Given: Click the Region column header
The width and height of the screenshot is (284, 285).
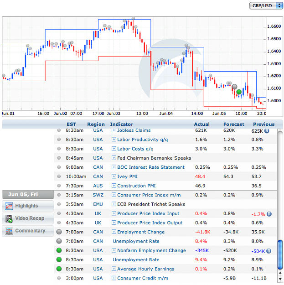Looking at the screenshot, I should (x=96, y=124).
